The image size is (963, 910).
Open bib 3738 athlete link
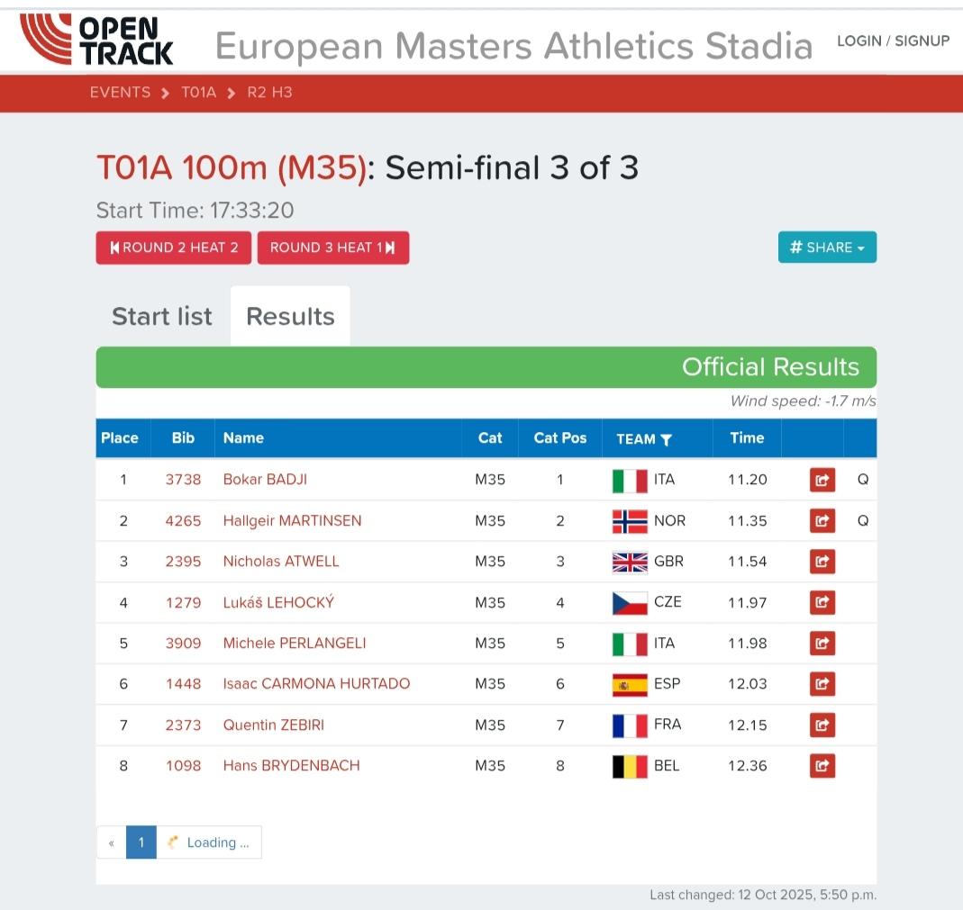pyautogui.click(x=183, y=480)
